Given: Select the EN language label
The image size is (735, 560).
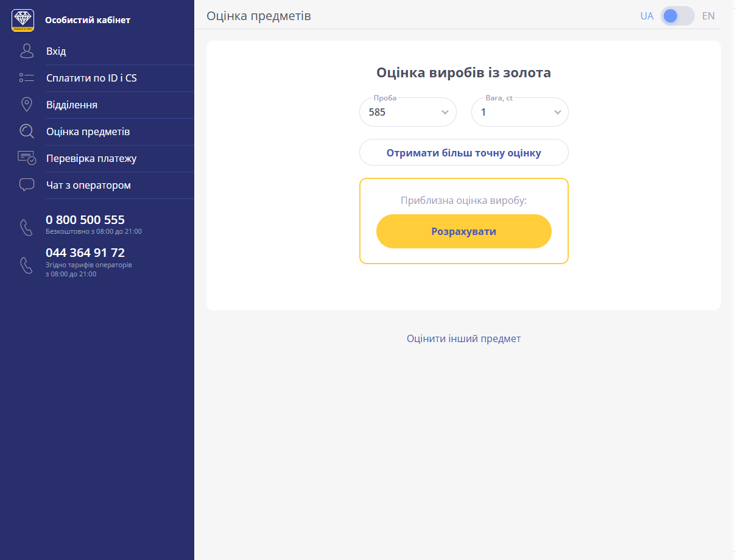Looking at the screenshot, I should (x=708, y=16).
